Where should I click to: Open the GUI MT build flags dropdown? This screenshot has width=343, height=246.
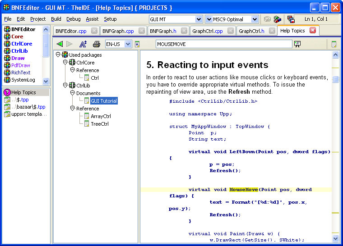(199, 19)
